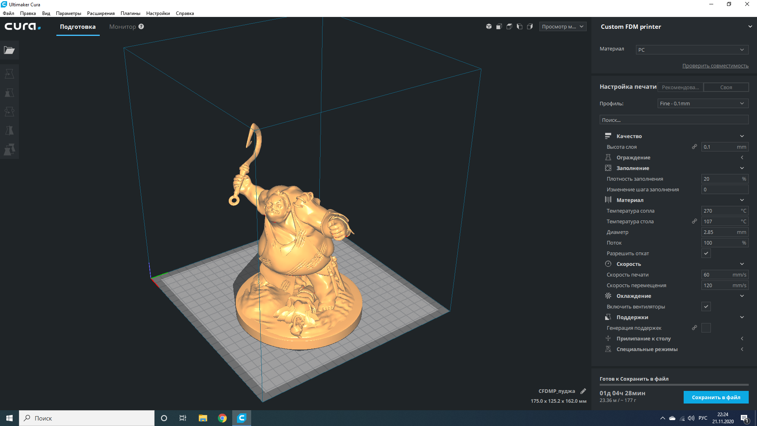Click the Заполнение category icon

point(608,168)
